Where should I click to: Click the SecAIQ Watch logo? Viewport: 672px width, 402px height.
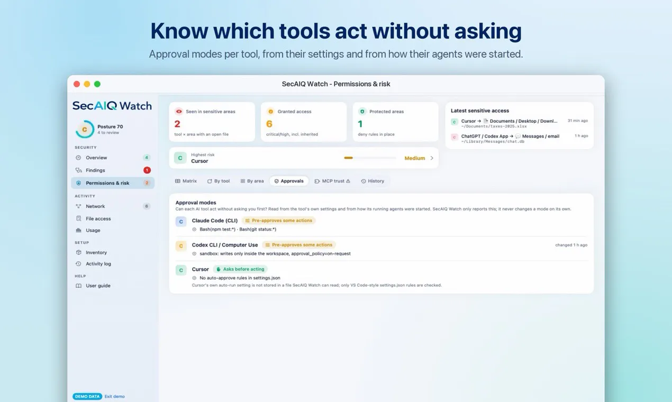(x=112, y=105)
